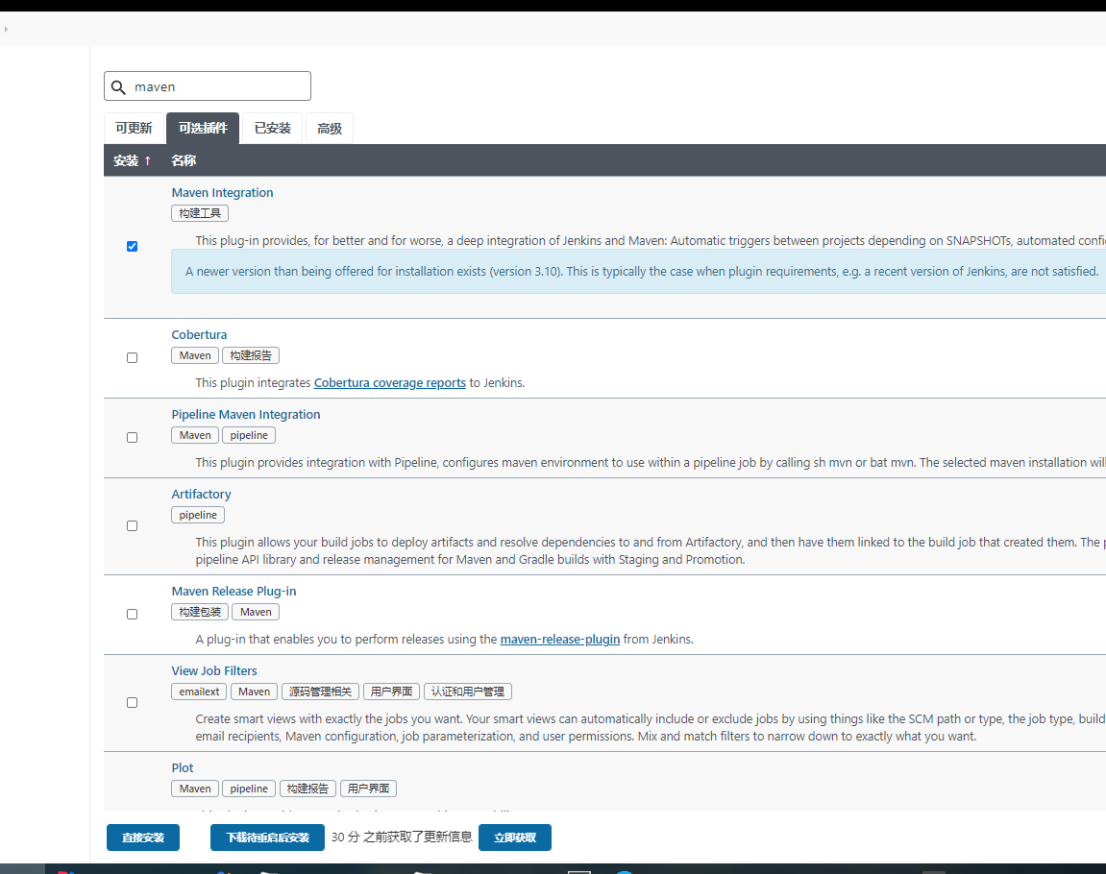Select the Maven Release Plug-in checkbox

132,614
